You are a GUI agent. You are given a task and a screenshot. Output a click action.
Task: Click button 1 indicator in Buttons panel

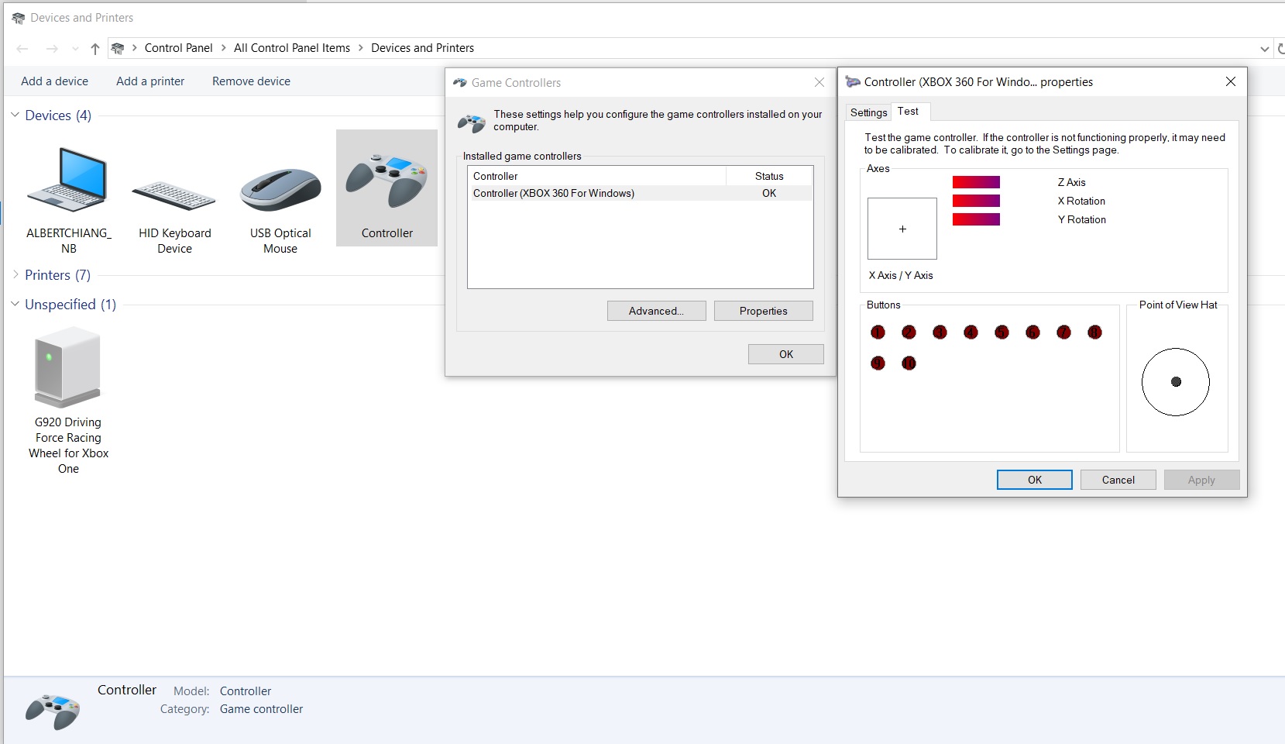point(878,332)
